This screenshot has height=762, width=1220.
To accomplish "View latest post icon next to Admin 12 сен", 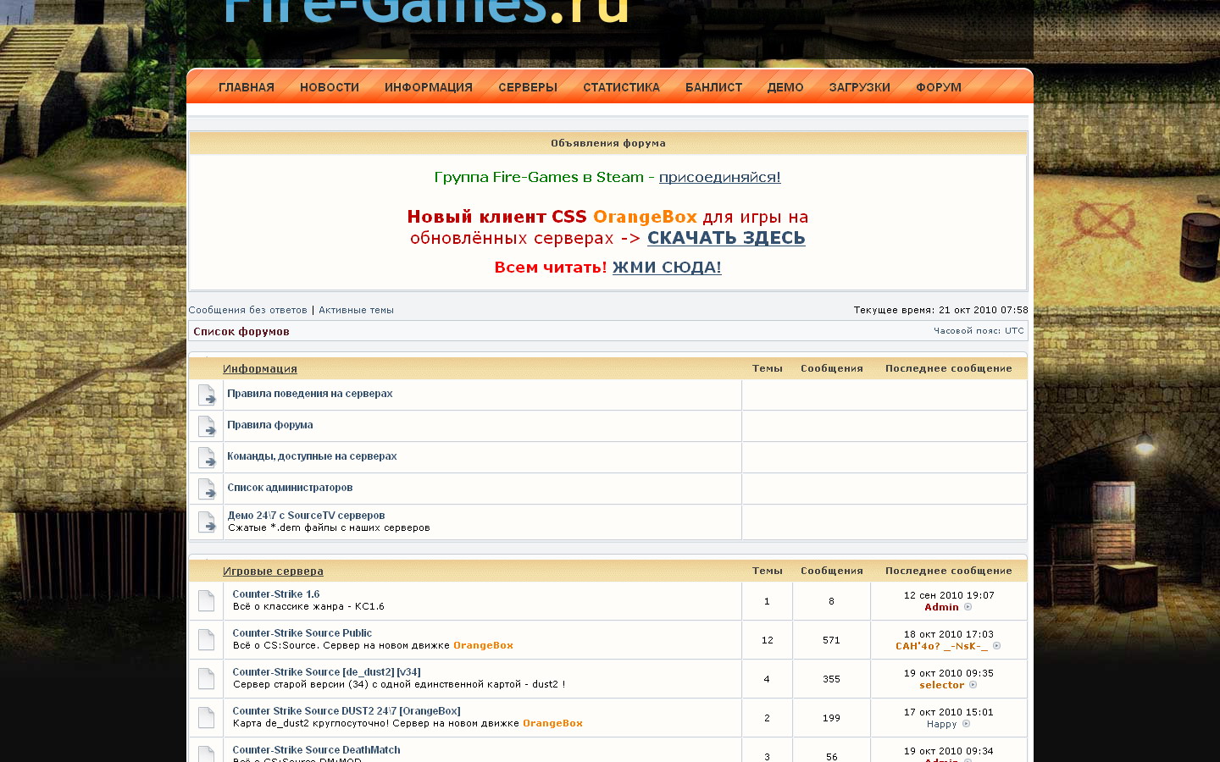I will (x=968, y=607).
